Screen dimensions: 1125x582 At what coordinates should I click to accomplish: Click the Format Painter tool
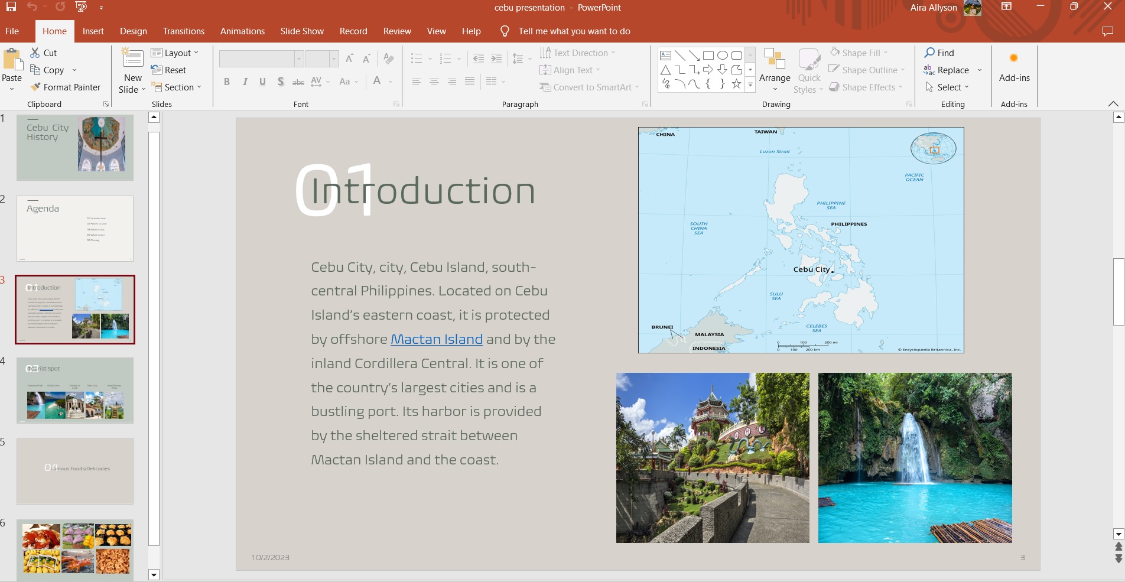(x=66, y=87)
